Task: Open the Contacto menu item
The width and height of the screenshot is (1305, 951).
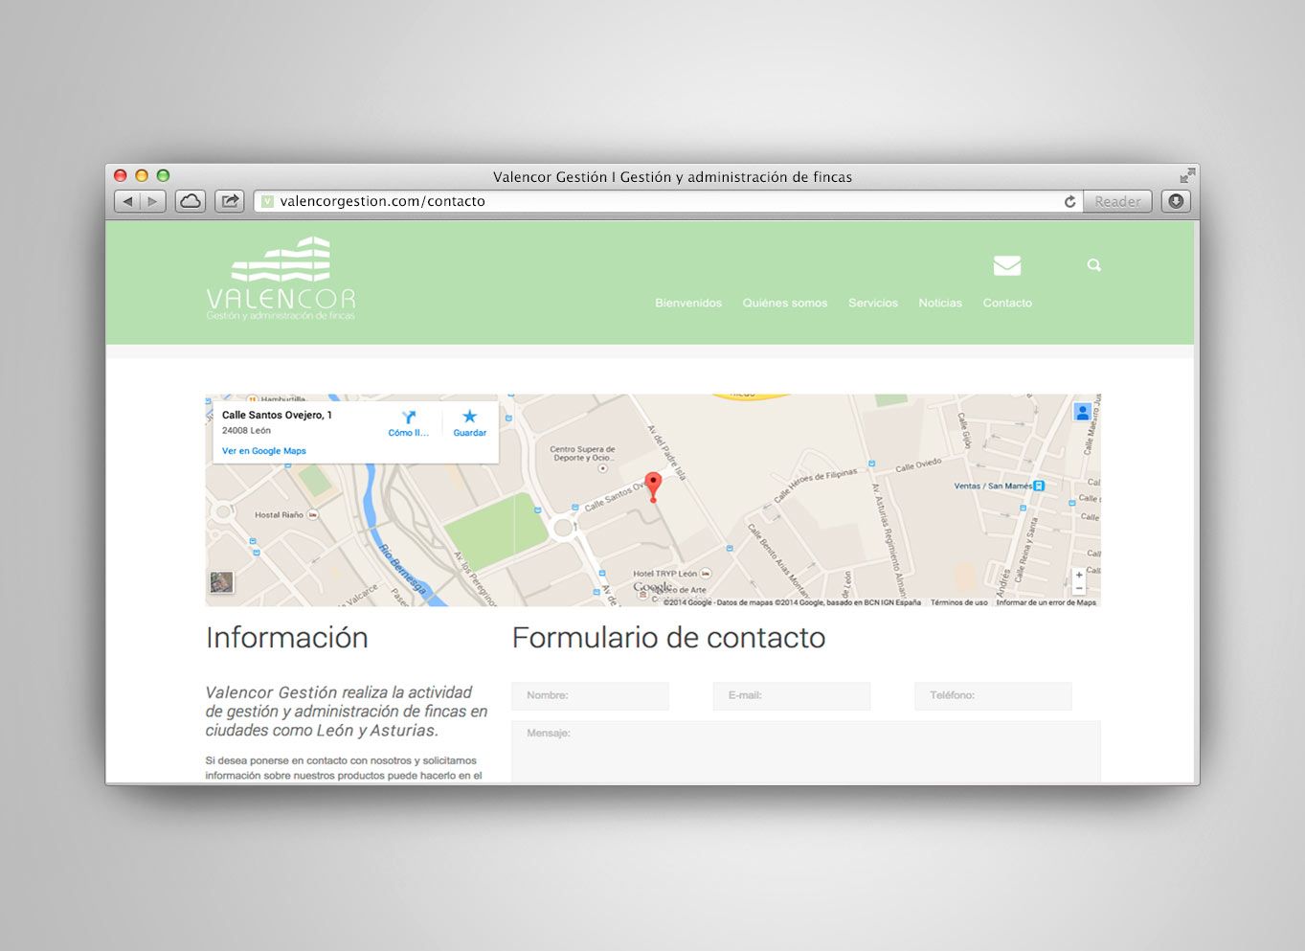Action: (1007, 303)
